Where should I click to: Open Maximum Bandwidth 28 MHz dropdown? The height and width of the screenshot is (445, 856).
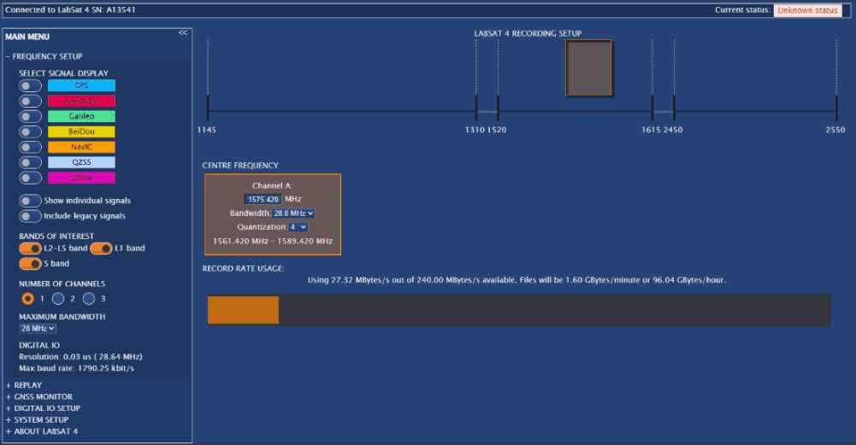tap(38, 328)
